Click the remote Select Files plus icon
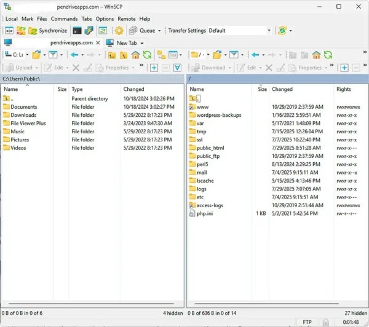 (344, 68)
